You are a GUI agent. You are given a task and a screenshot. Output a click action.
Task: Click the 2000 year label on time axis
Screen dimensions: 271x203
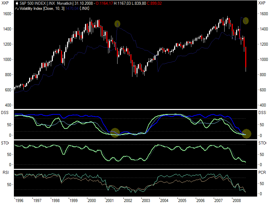coord(92,200)
